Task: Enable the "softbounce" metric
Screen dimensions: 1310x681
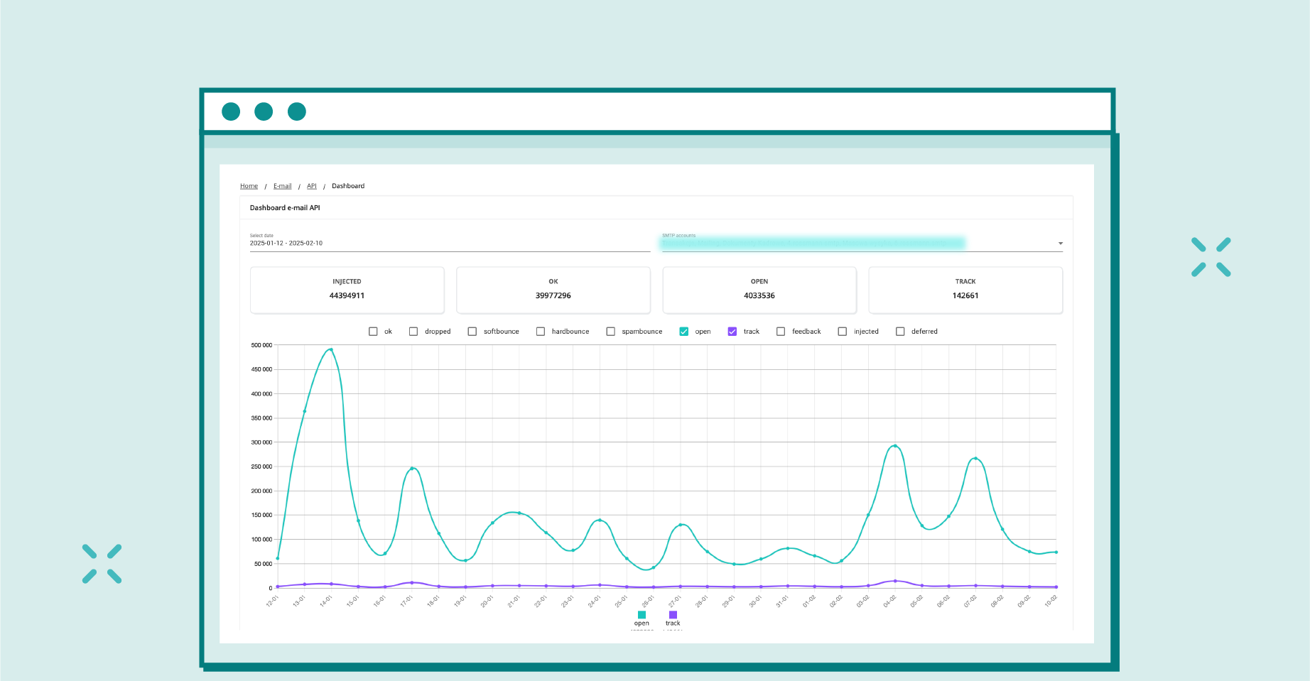Action: coord(471,331)
